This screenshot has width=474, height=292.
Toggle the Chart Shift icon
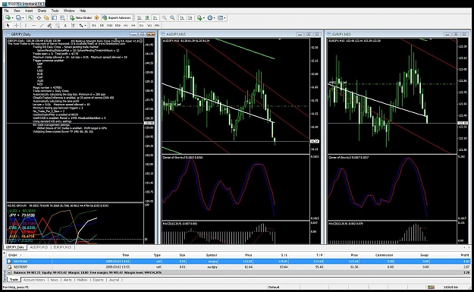(190, 18)
